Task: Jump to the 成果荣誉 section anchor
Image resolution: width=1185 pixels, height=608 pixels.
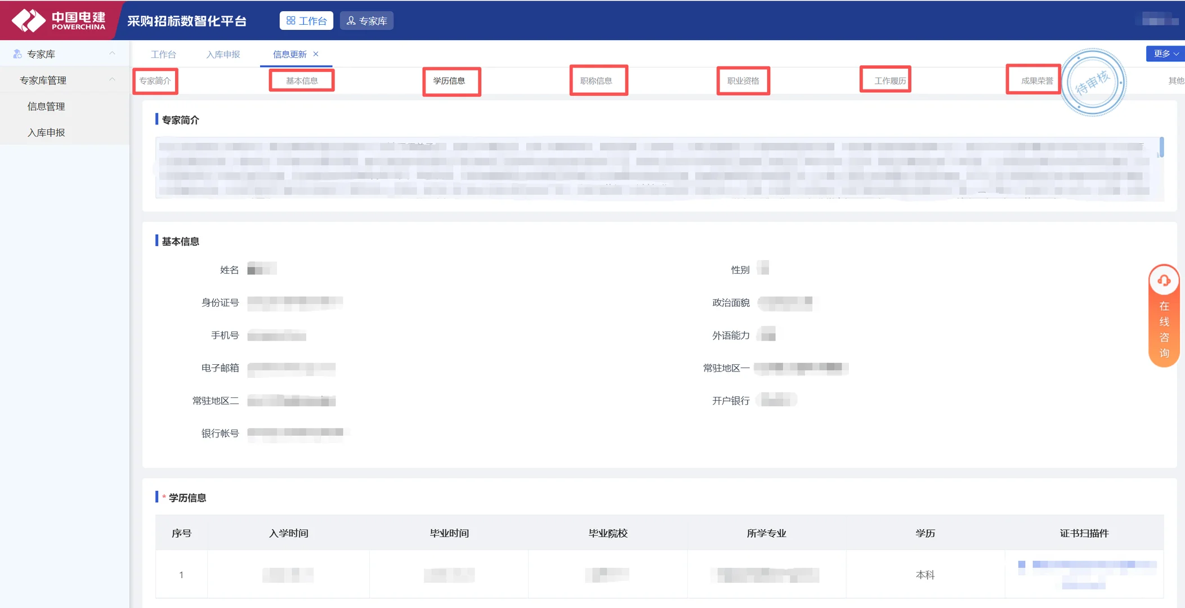Action: 1037,81
